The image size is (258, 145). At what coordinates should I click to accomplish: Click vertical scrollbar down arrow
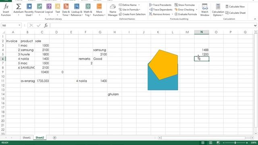256,134
